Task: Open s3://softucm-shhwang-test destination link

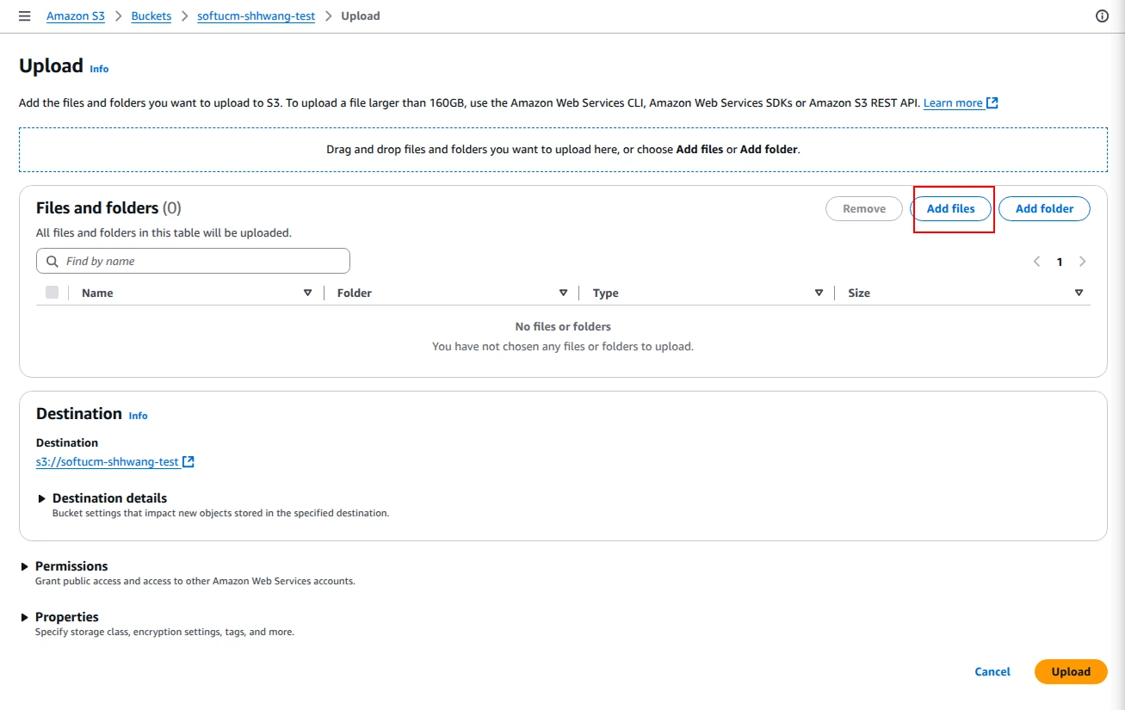Action: (108, 462)
